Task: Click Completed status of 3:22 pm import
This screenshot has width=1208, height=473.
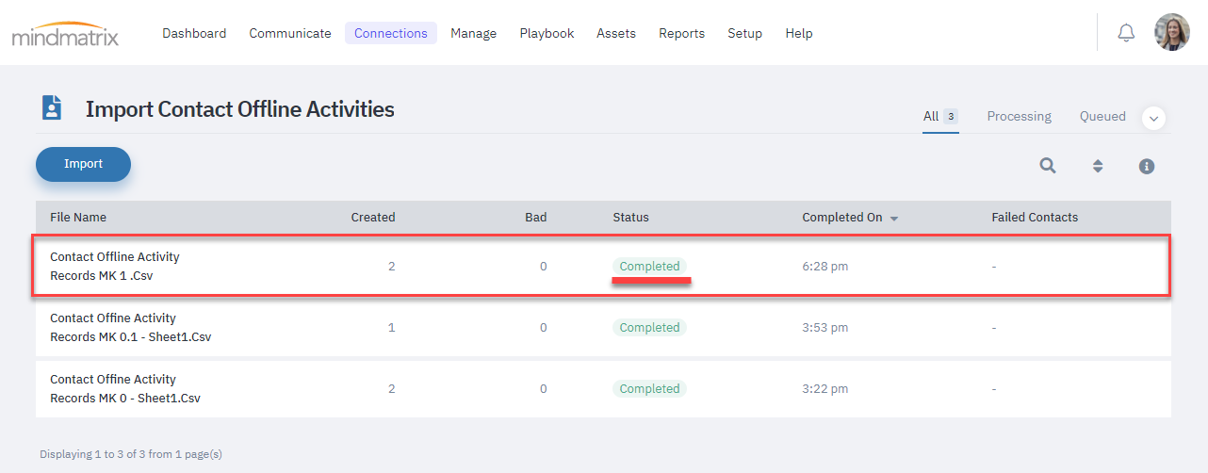Action: (x=649, y=388)
